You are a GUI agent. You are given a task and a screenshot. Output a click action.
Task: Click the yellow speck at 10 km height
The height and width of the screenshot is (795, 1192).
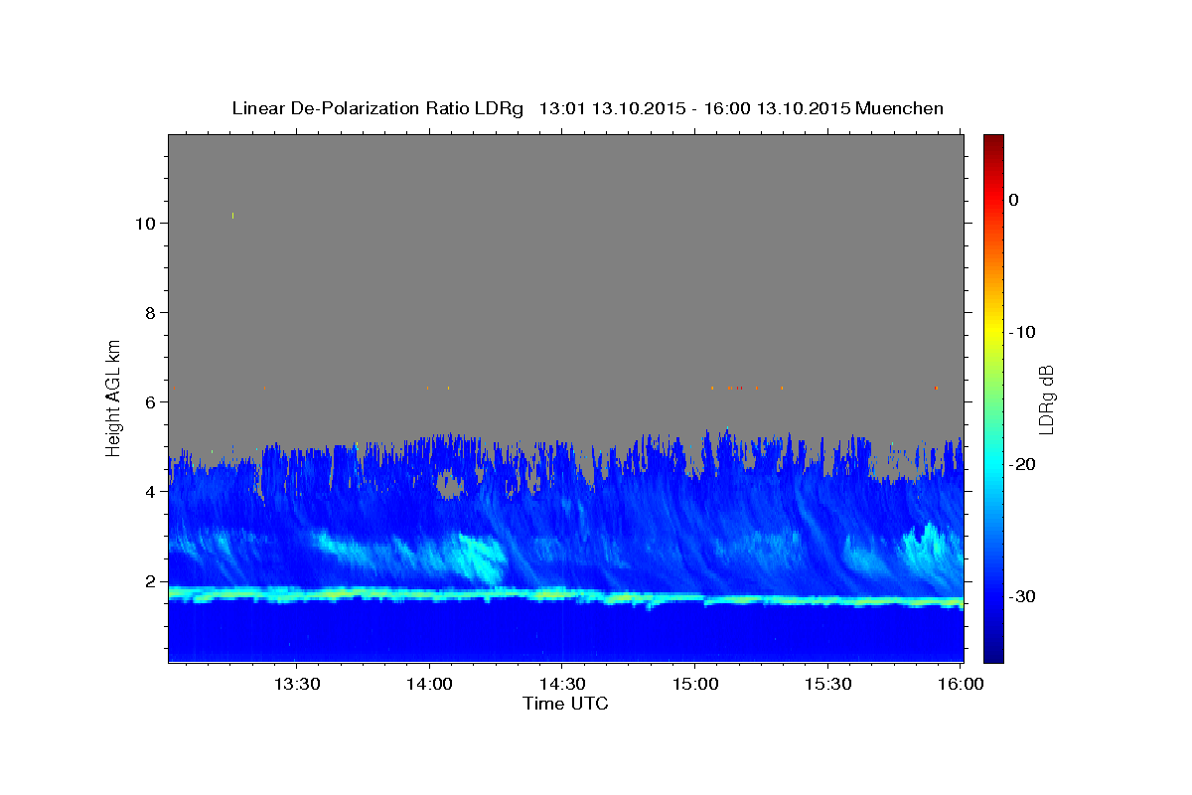pyautogui.click(x=232, y=215)
